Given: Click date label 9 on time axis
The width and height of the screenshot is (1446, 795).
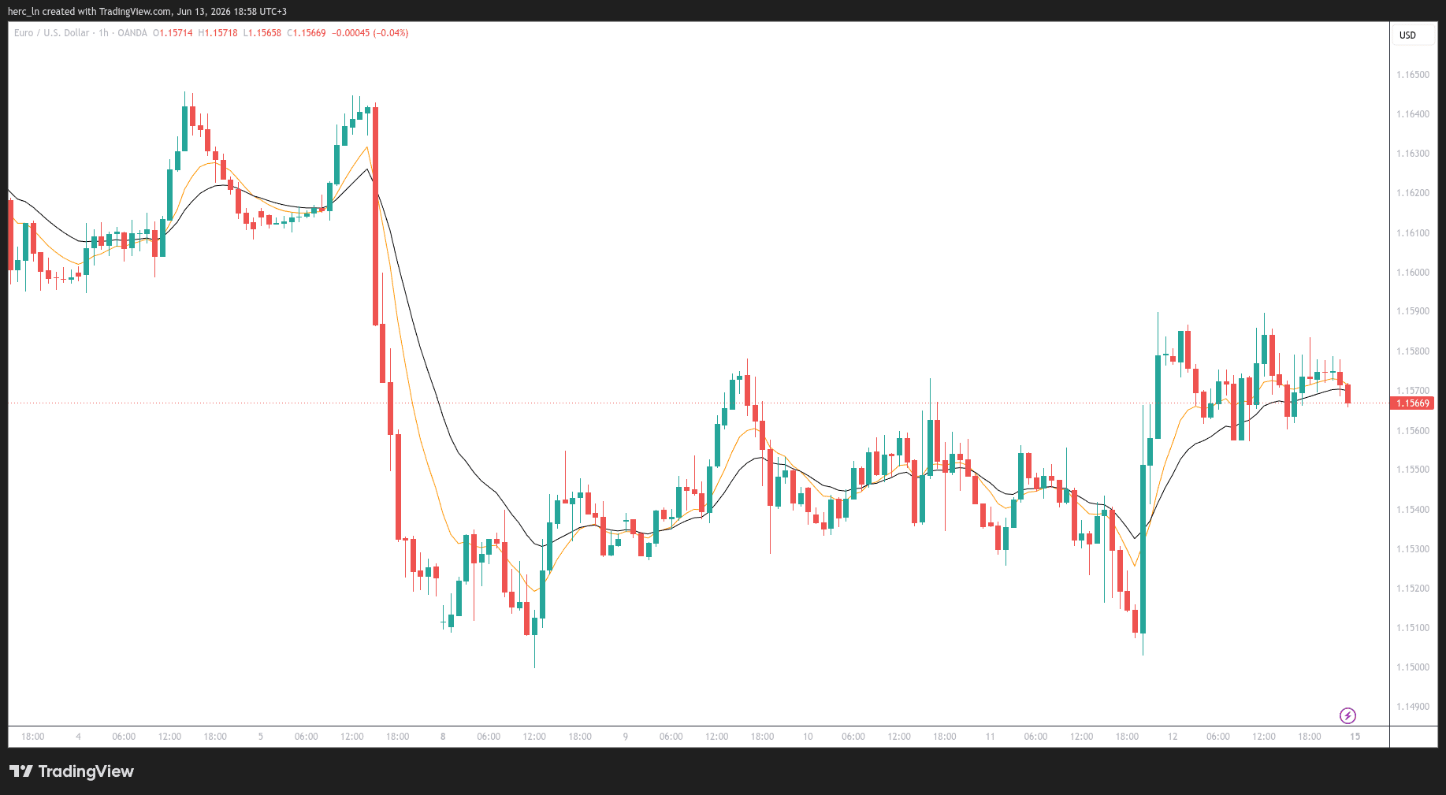Looking at the screenshot, I should click(626, 737).
